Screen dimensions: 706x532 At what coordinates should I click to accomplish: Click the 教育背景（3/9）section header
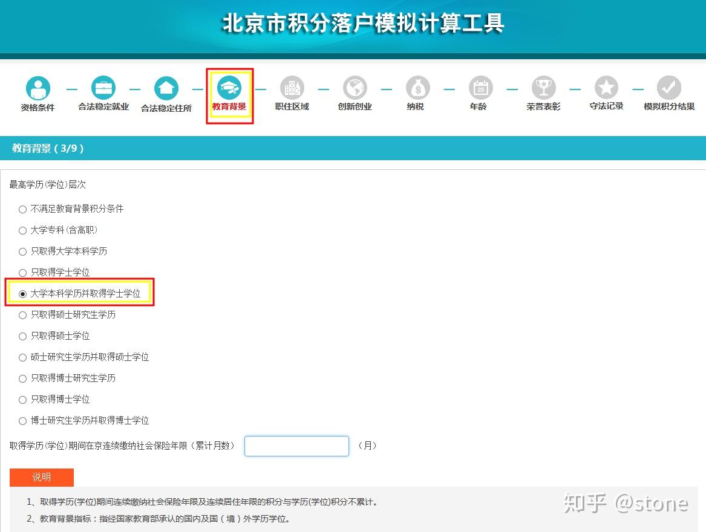(x=48, y=147)
